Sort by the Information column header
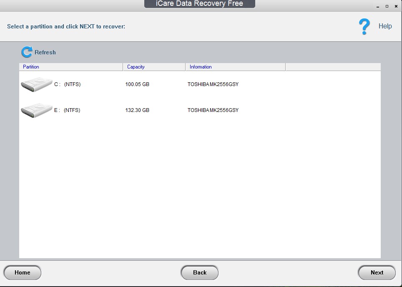 (200, 67)
